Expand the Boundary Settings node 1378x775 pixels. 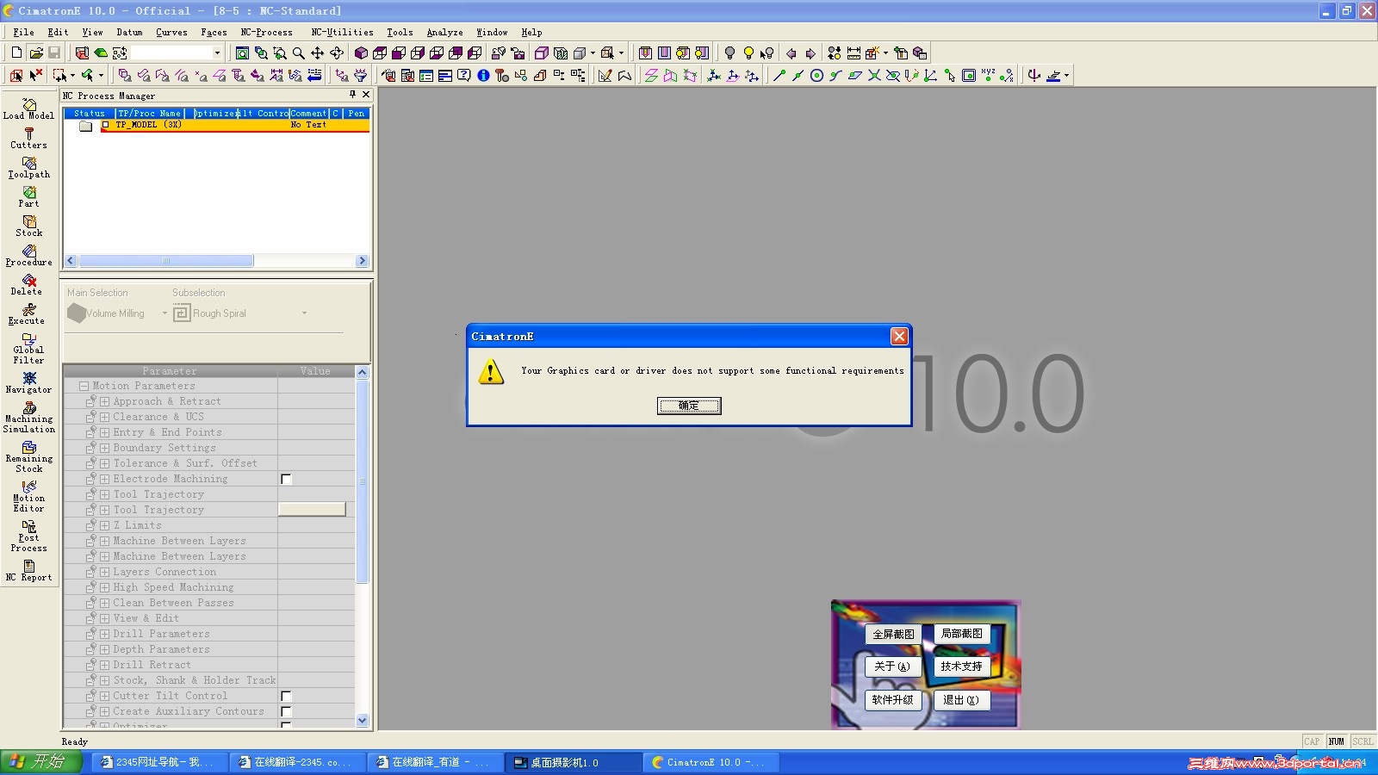tap(104, 448)
